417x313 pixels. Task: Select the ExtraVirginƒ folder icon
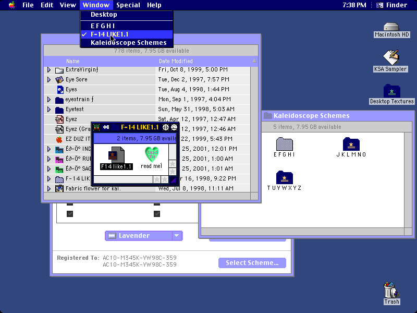[59, 70]
